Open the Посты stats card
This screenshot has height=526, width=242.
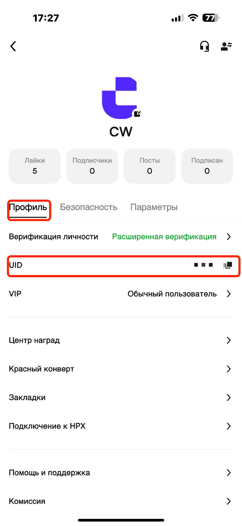pos(150,166)
